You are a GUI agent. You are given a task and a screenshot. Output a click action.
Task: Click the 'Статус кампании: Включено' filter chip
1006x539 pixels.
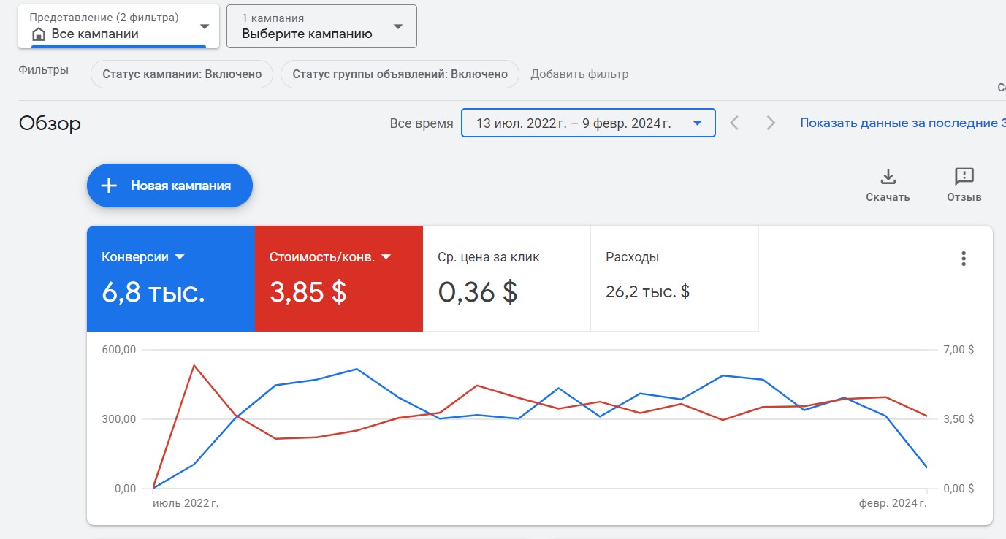182,74
